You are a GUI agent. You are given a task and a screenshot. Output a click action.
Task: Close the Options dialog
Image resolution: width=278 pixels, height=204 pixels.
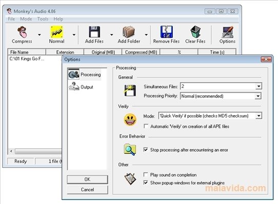pyautogui.click(x=266, y=59)
